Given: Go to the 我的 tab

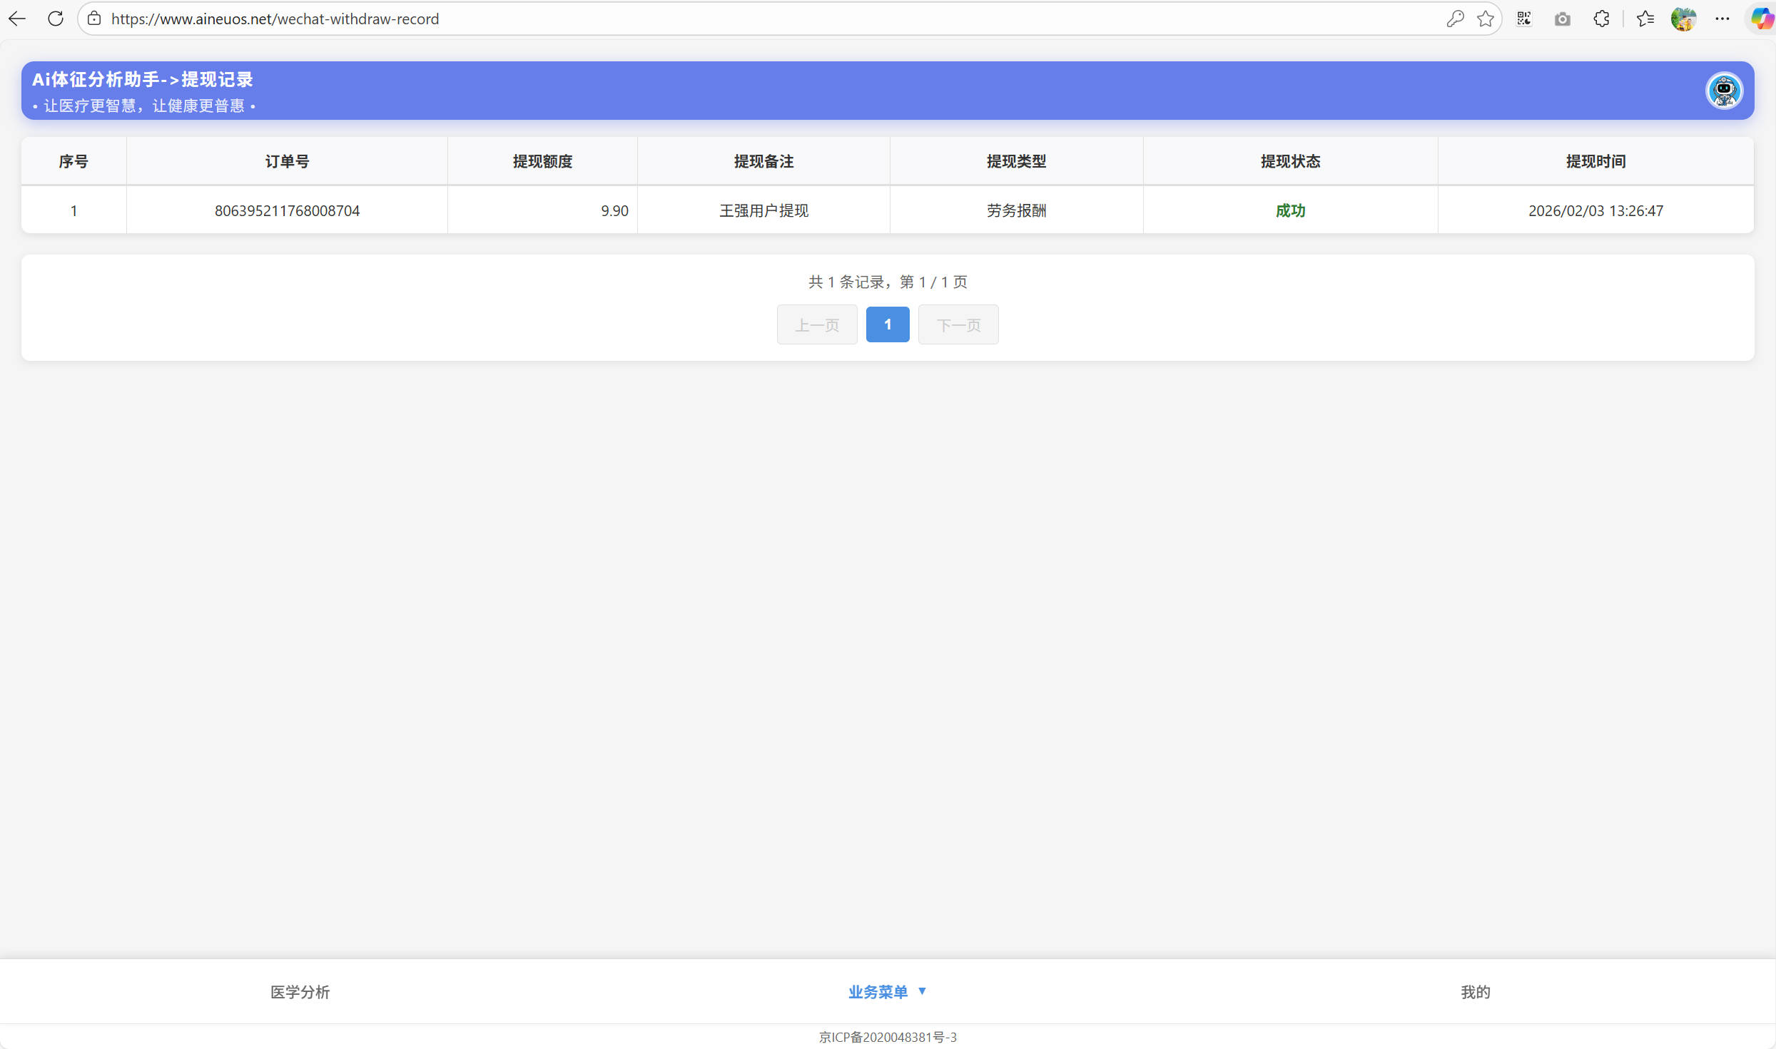Looking at the screenshot, I should 1475,992.
